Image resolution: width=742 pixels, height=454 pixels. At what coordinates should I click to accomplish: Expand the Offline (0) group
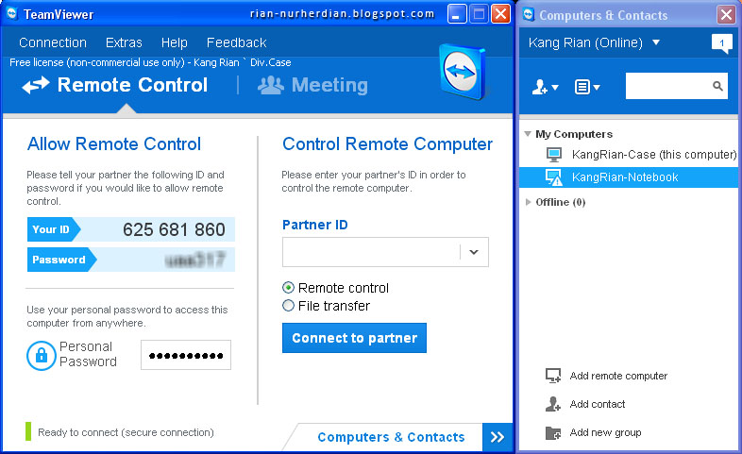click(x=528, y=202)
